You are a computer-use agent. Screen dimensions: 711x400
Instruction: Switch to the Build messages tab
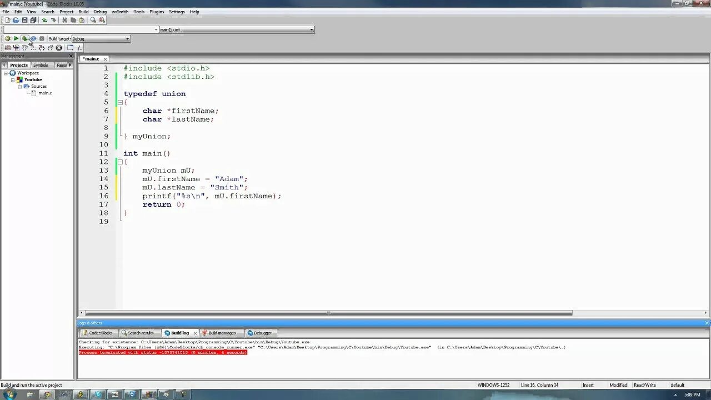pos(222,333)
